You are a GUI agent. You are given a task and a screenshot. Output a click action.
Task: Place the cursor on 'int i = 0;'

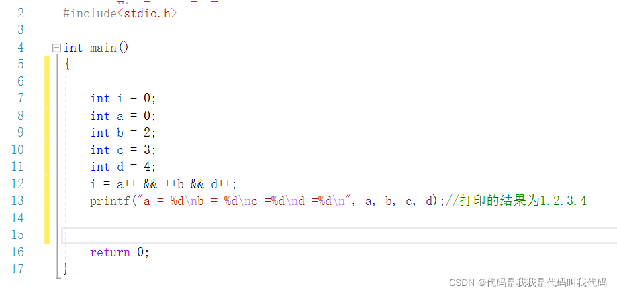point(123,98)
